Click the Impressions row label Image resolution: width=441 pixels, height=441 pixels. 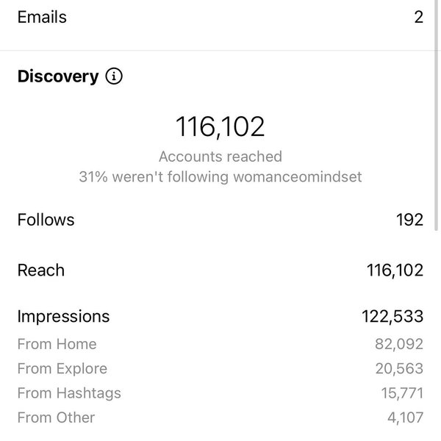pyautogui.click(x=63, y=316)
